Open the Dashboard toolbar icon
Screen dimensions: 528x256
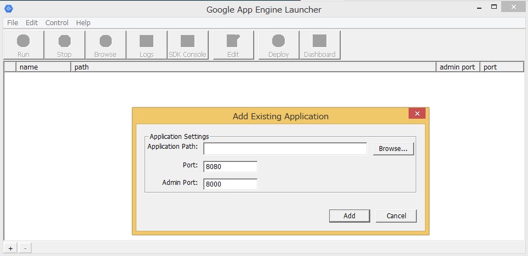(319, 45)
